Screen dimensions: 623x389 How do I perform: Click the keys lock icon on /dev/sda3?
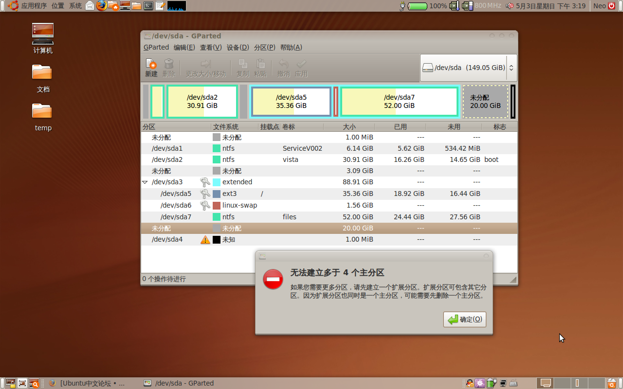click(205, 182)
